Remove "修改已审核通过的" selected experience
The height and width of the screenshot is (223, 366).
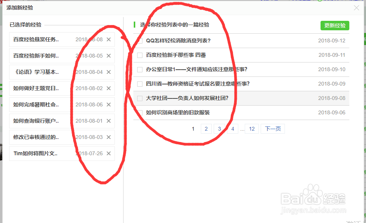click(x=108, y=137)
